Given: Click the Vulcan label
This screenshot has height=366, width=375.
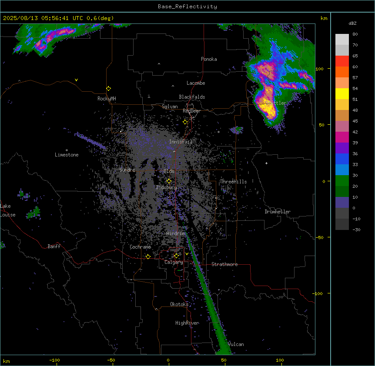Looking at the screenshot, I should click(236, 344).
